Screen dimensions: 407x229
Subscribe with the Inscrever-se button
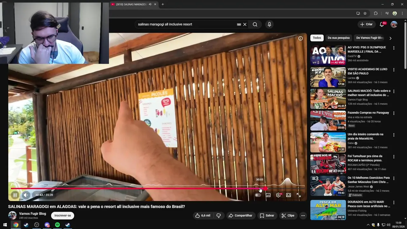tap(63, 216)
